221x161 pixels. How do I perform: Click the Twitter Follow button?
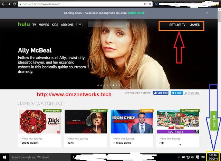(x=177, y=93)
